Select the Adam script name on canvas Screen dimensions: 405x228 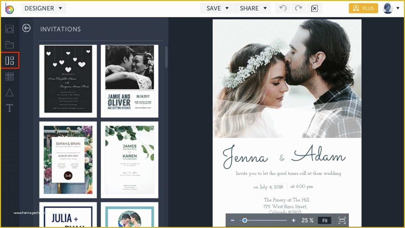click(318, 154)
